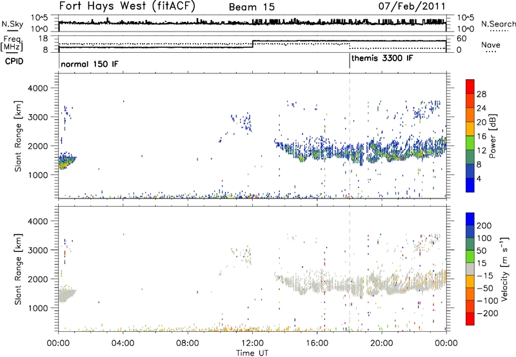Click the gray velocity scatter cluster just after 00:00 UT
This screenshot has width=516, height=357.
click(67, 293)
